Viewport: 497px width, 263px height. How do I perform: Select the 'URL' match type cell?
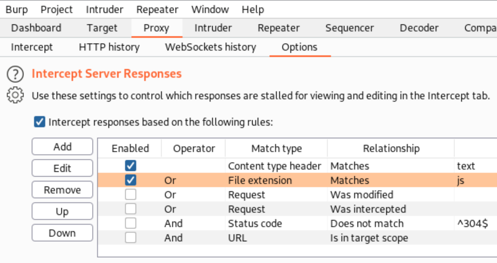pyautogui.click(x=276, y=238)
